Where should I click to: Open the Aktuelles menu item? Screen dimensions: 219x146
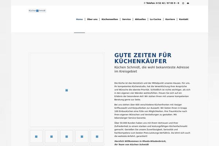coord(140,19)
